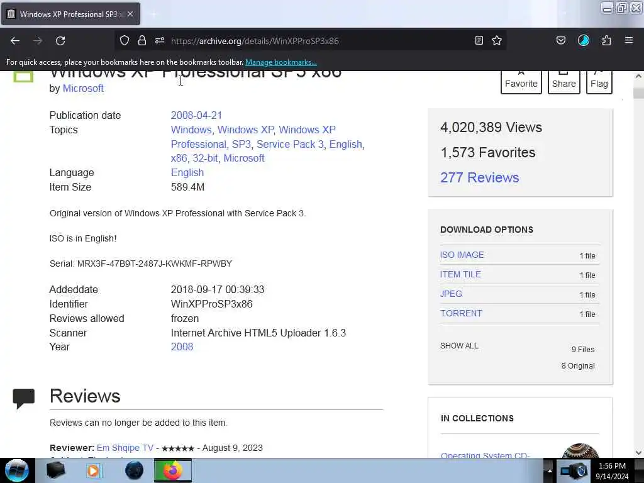
Task: Open Manage bookmarks link
Action: (281, 62)
